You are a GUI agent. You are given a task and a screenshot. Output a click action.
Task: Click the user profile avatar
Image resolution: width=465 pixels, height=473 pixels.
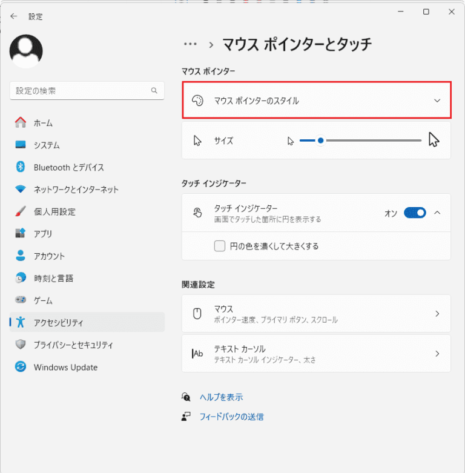click(26, 51)
